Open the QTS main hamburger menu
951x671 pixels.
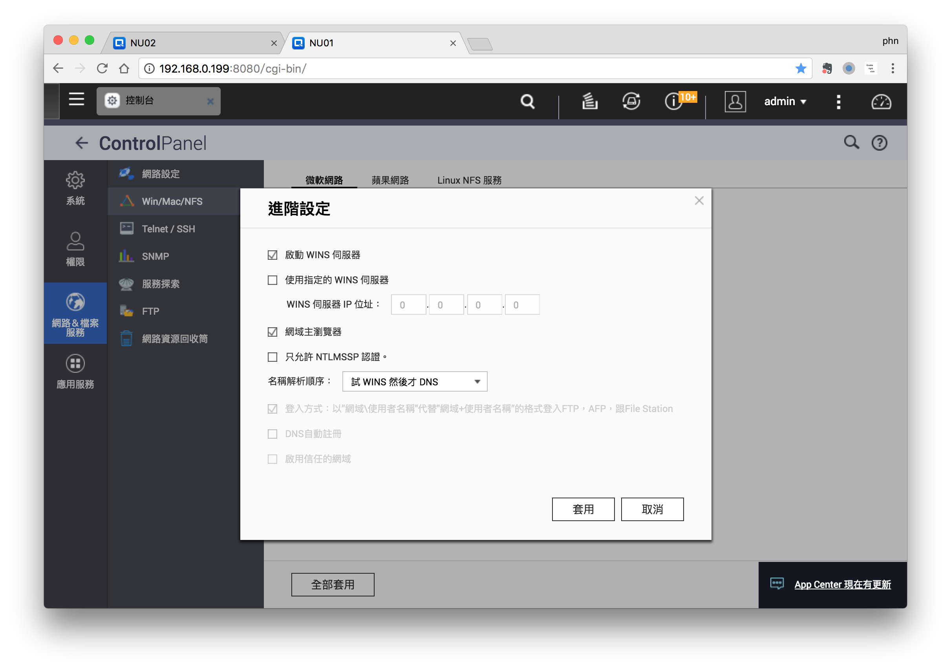pyautogui.click(x=76, y=100)
